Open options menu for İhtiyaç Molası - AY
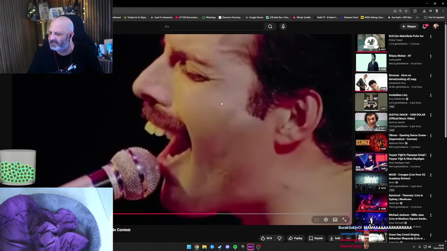The height and width of the screenshot is (251, 447). tap(431, 56)
